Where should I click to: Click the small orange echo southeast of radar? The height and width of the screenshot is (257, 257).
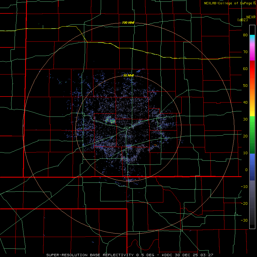pyautogui.click(x=156, y=145)
